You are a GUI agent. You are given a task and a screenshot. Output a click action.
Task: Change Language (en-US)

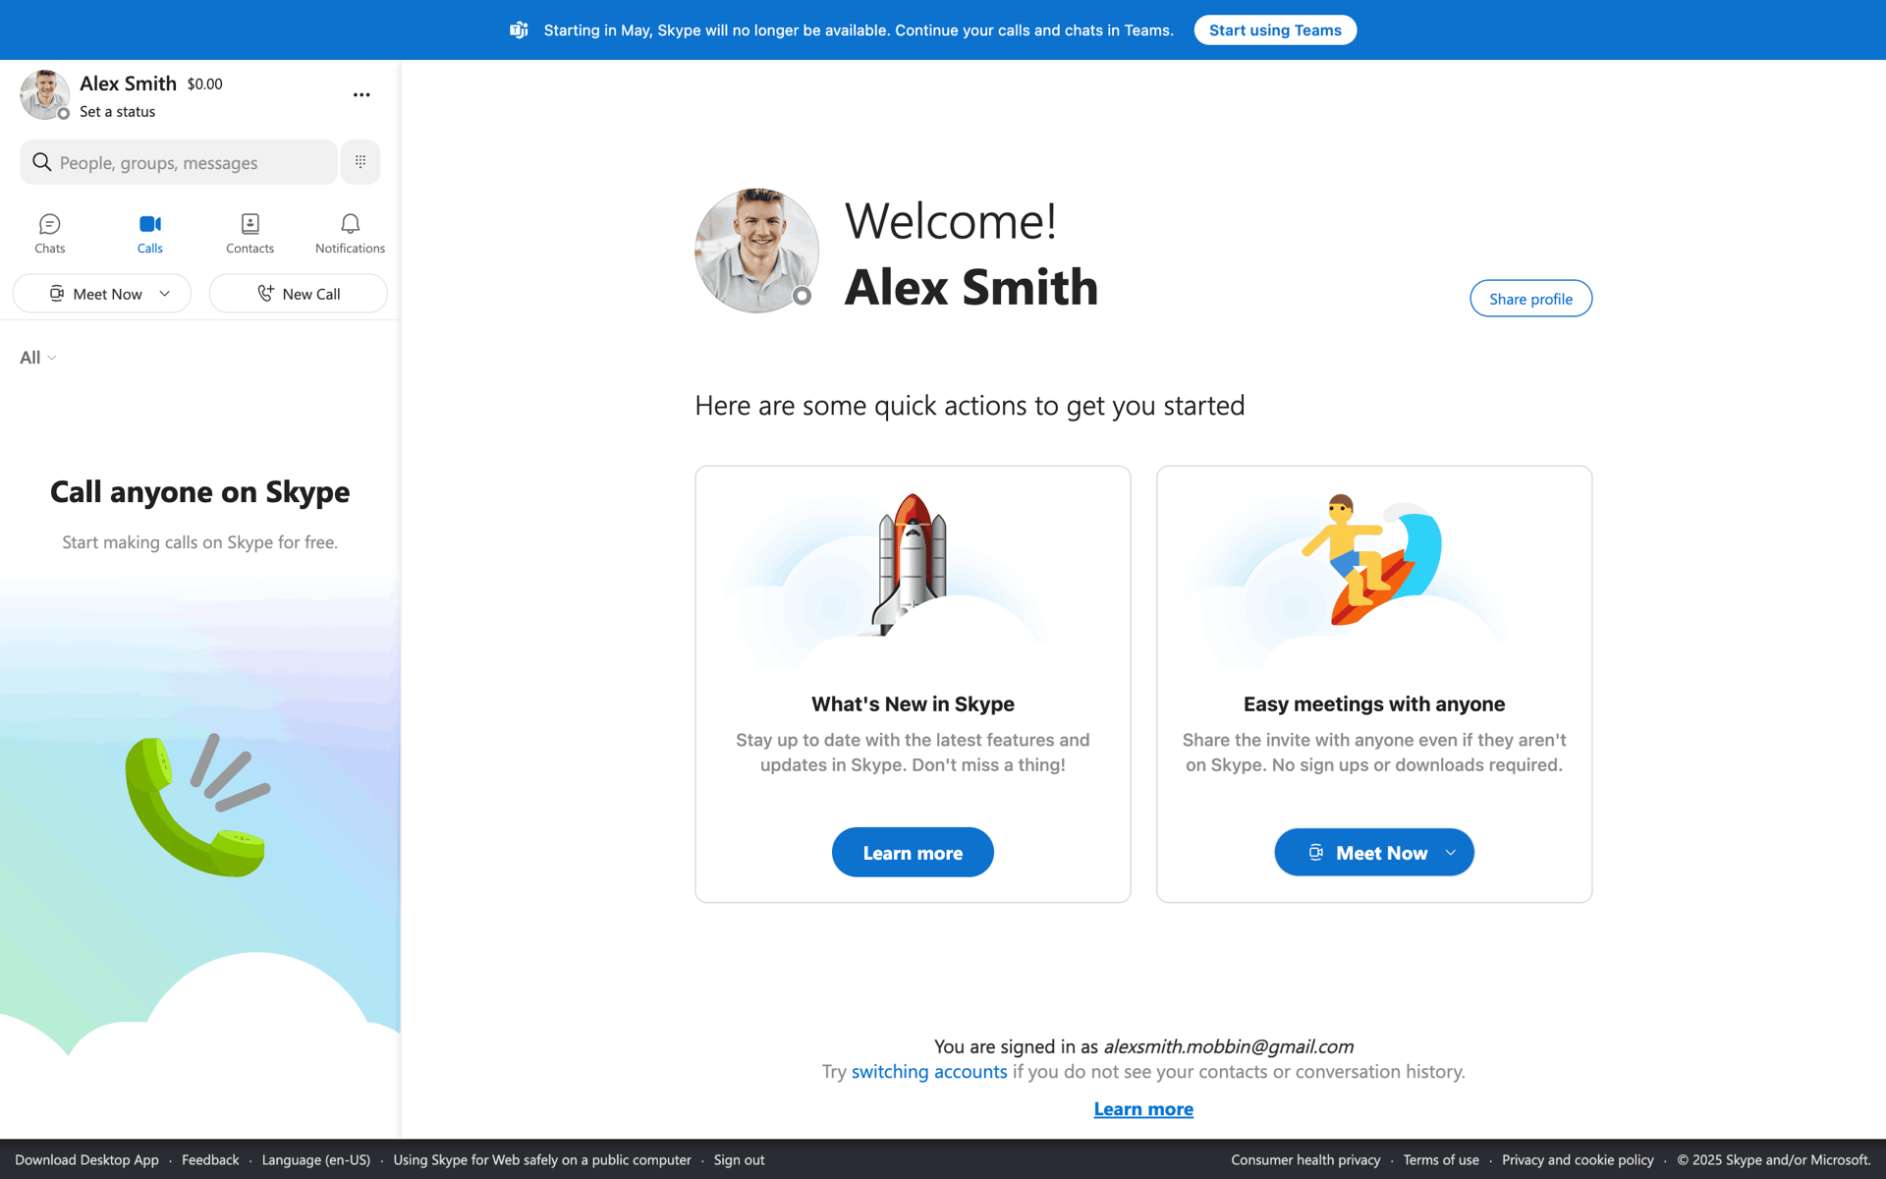(x=316, y=1160)
